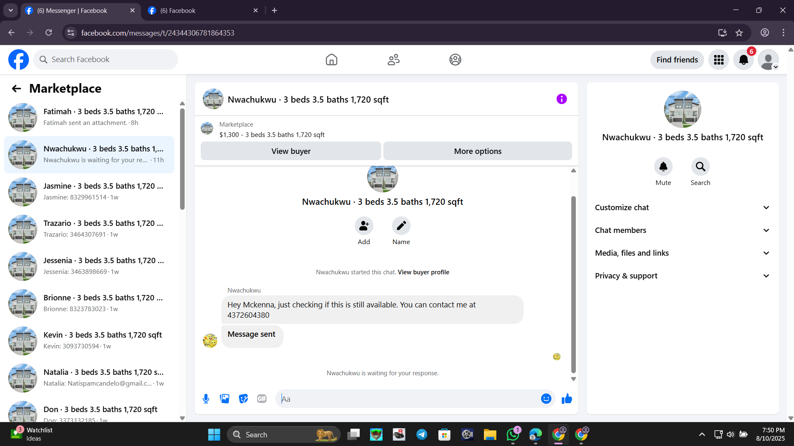Image resolution: width=794 pixels, height=446 pixels.
Task: Open a new browser tab
Action: 274,10
